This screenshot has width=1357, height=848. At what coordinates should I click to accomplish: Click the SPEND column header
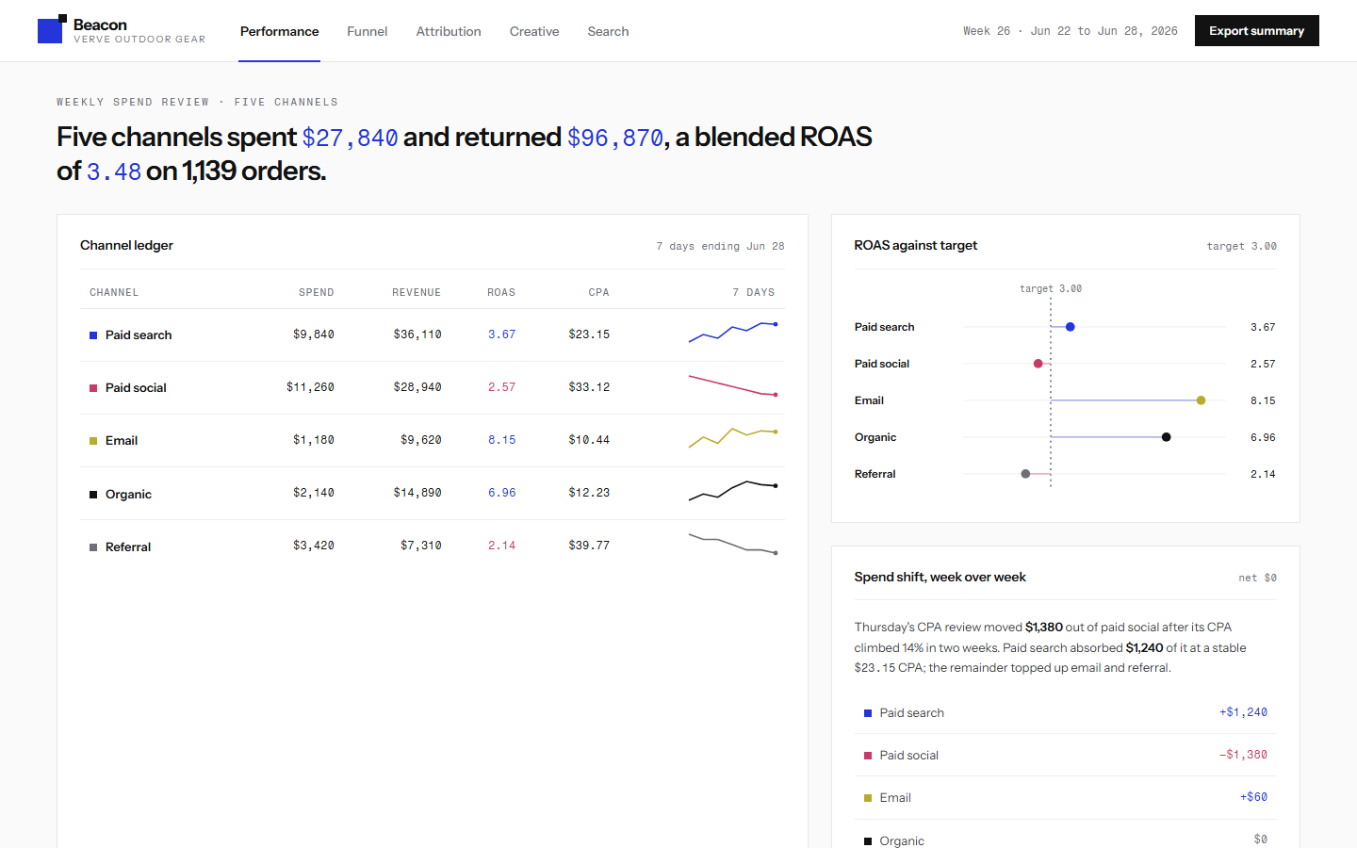(317, 292)
